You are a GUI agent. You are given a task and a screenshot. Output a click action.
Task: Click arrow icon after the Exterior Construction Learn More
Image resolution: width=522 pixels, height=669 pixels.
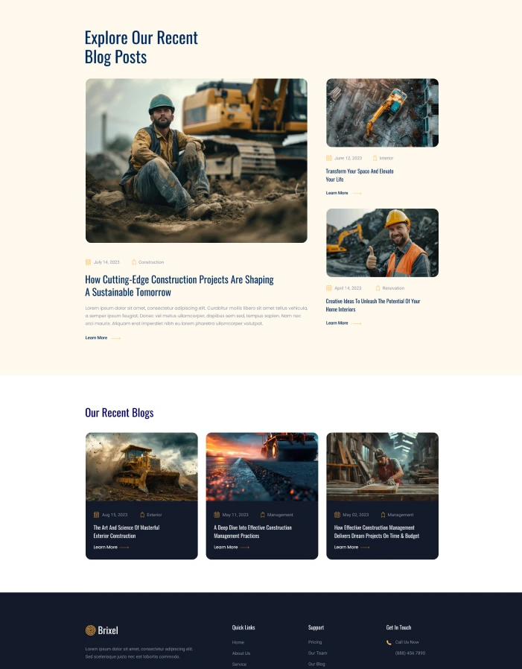(x=124, y=548)
